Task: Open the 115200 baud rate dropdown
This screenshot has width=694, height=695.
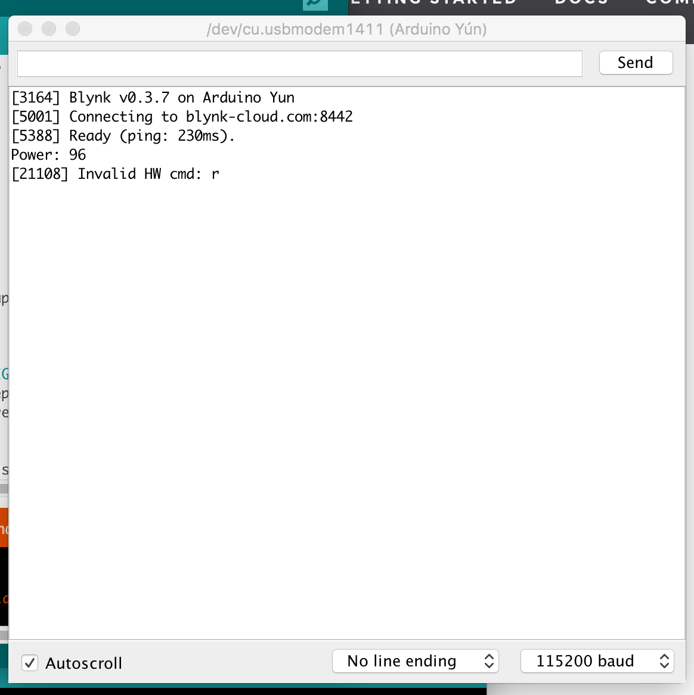Action: pos(597,661)
